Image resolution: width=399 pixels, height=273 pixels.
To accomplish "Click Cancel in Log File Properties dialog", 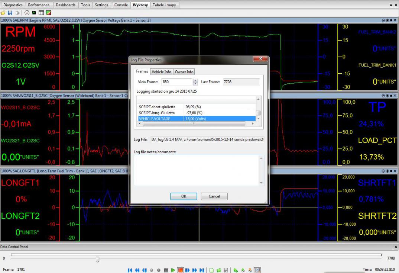I will [x=214, y=196].
